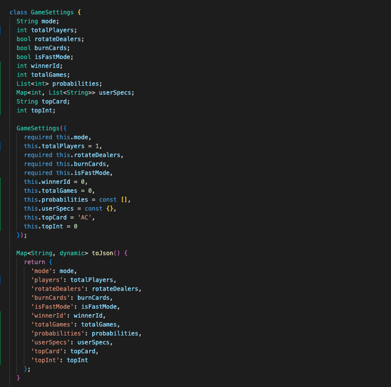The width and height of the screenshot is (391, 387).
Task: Click the GameSettings constructor name
Action: coord(38,128)
